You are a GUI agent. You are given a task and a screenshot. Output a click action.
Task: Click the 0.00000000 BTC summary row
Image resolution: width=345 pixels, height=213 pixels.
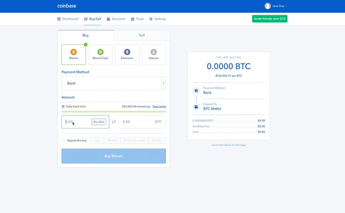pyautogui.click(x=229, y=120)
